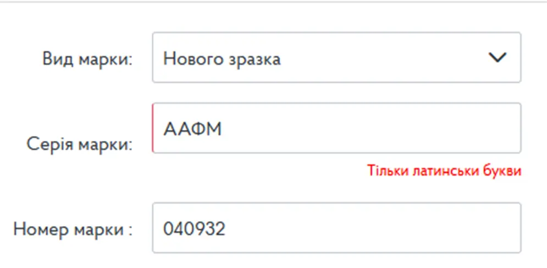Click empty middle area of Вид марки dropdown
Image resolution: width=547 pixels, height=268 pixels.
(x=385, y=58)
